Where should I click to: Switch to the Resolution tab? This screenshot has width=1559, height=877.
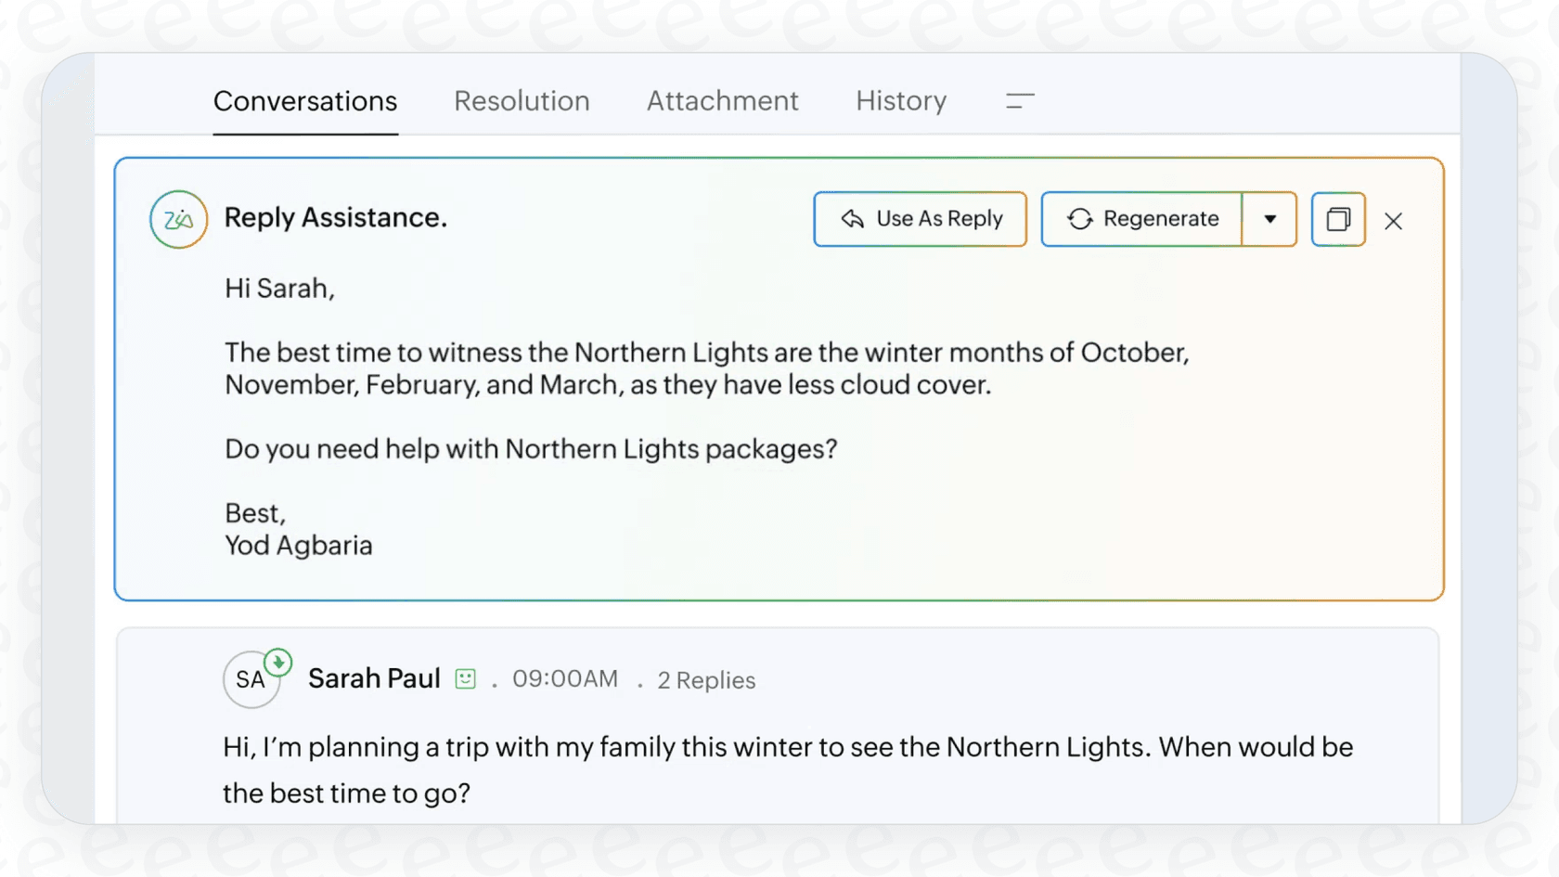(x=522, y=101)
